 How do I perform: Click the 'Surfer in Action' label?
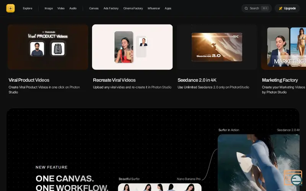(x=229, y=130)
